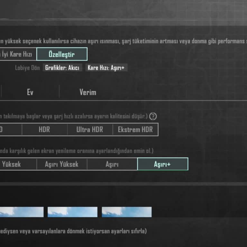Set frame rate to Aşırı
Screen dimensions: 247x247
point(112,164)
